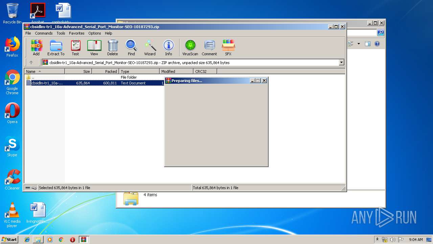433x244 pixels.
Task: Click the drive icon in status bar
Action: click(x=28, y=188)
